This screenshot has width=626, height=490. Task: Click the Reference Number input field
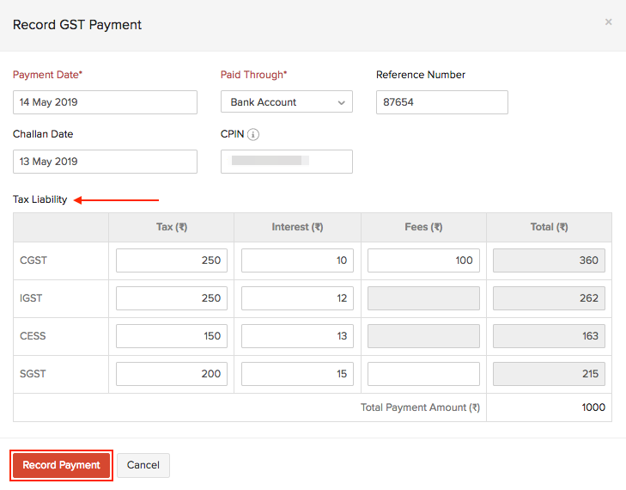(x=441, y=102)
